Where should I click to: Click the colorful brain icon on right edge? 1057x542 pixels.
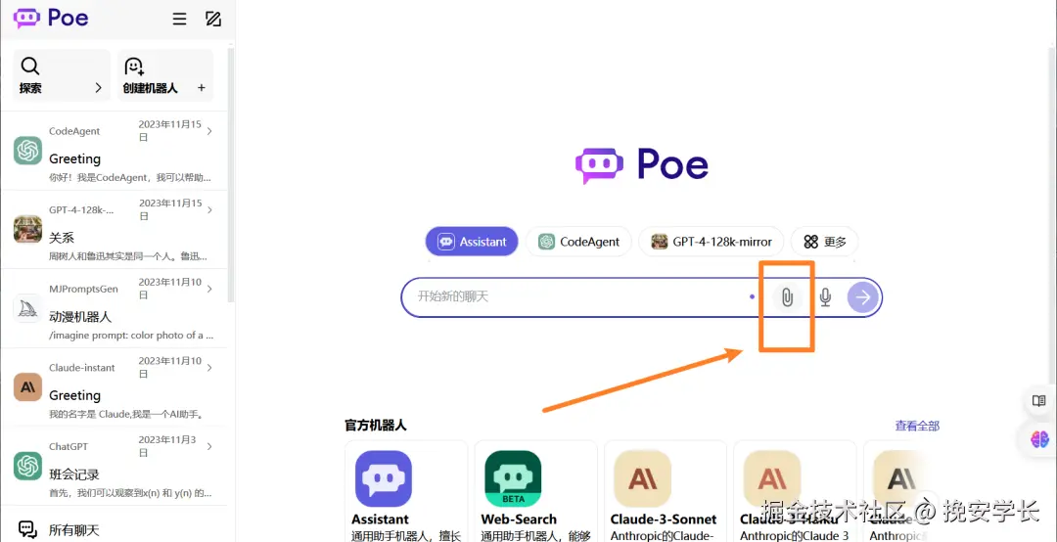[x=1039, y=439]
